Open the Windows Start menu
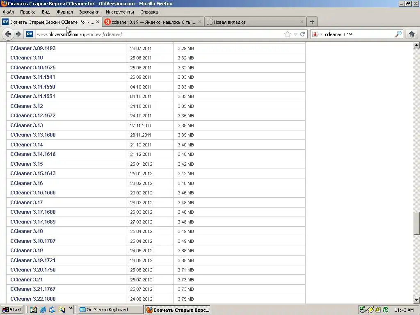Image resolution: width=420 pixels, height=315 pixels. [x=12, y=310]
